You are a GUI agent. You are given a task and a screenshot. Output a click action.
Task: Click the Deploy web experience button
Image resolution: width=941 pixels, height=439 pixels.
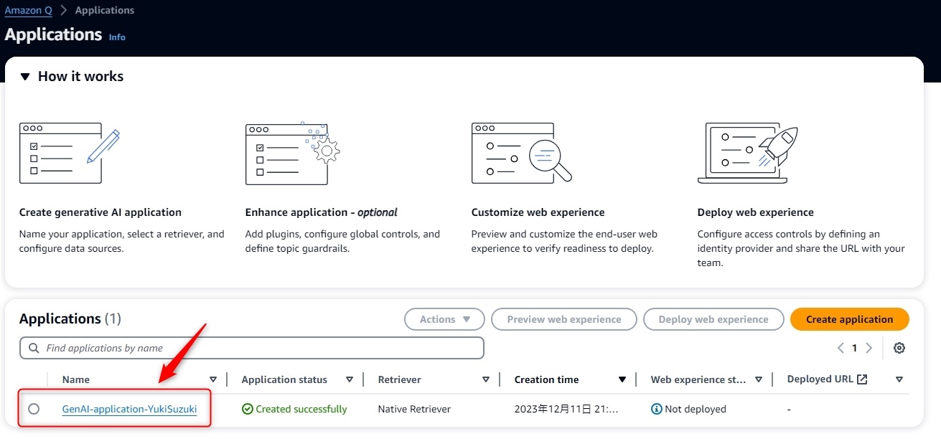pos(713,319)
